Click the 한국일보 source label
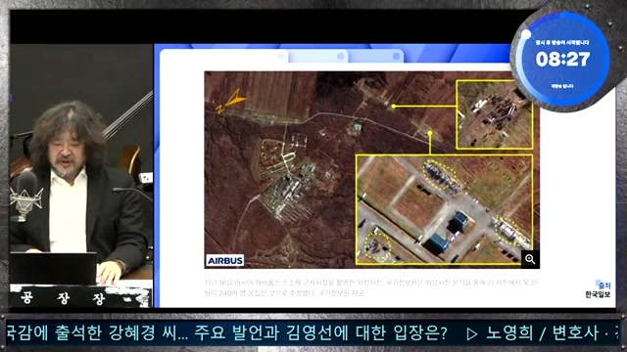 598,294
